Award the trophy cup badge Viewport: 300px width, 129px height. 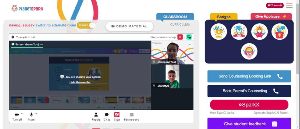pos(219,31)
